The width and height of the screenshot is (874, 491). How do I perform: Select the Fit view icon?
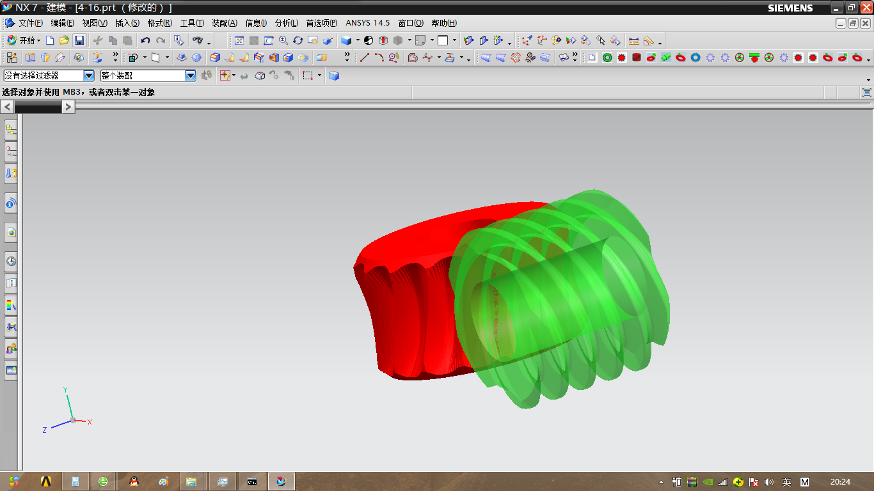tap(239, 40)
